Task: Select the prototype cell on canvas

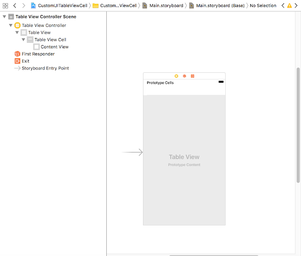Action: [184, 91]
